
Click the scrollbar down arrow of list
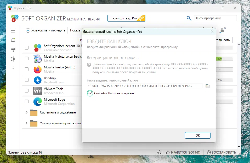pyautogui.click(x=239, y=147)
